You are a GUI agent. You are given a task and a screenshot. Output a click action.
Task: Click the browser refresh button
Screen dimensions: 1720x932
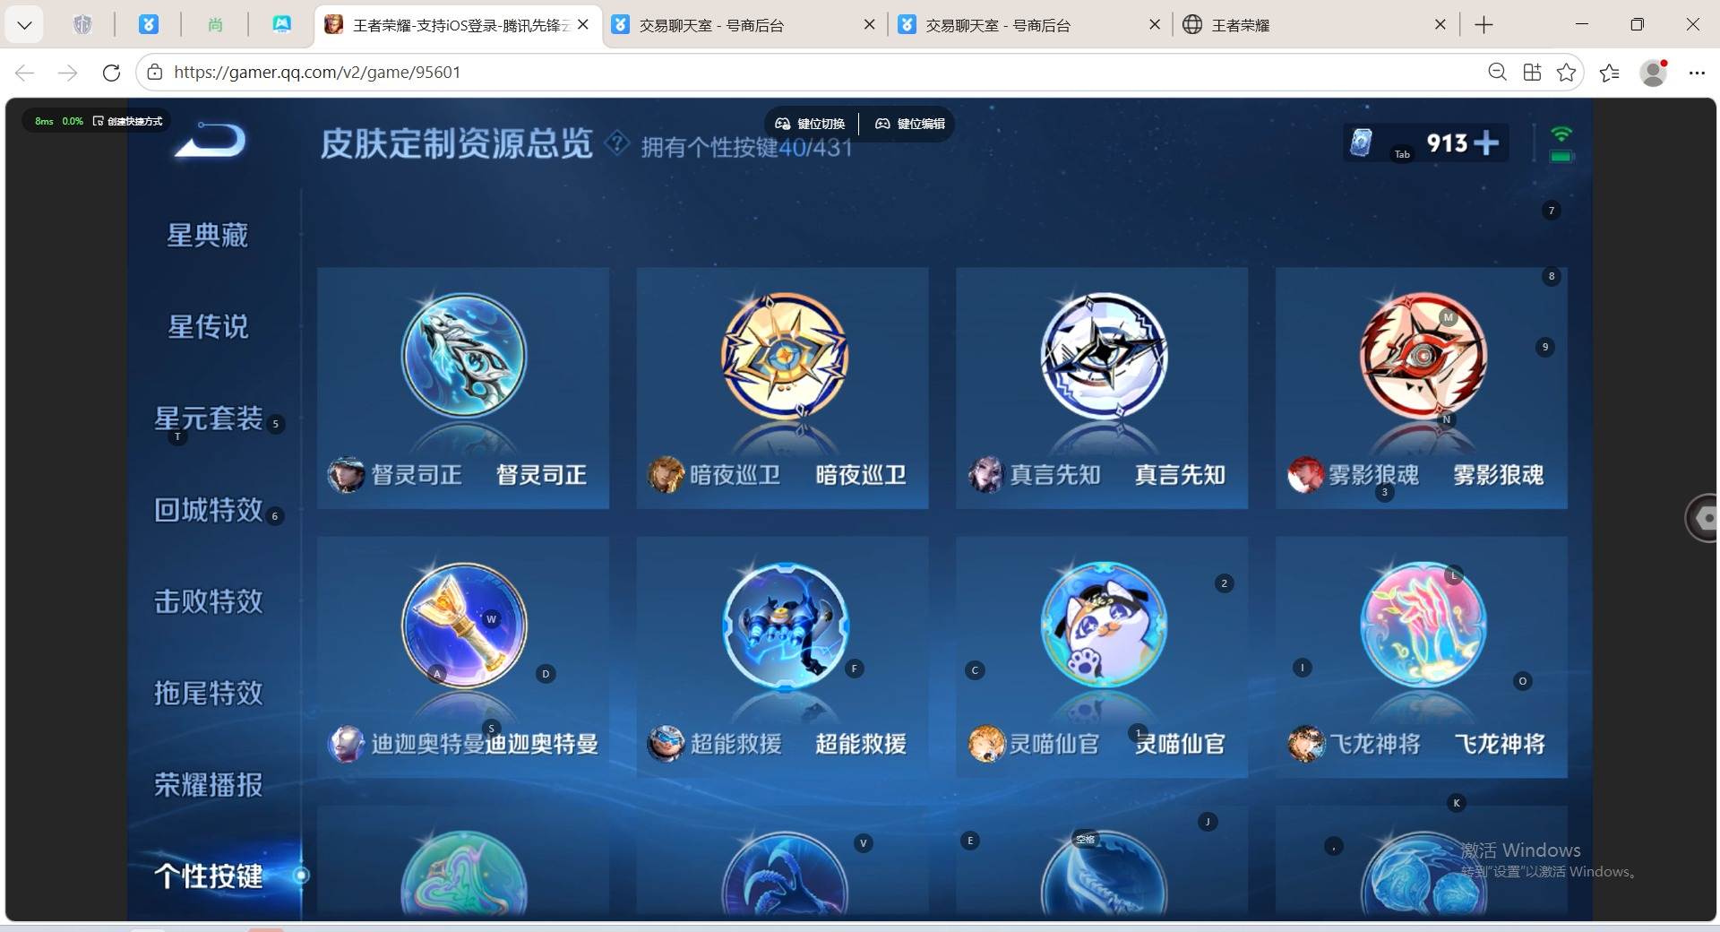pos(111,73)
